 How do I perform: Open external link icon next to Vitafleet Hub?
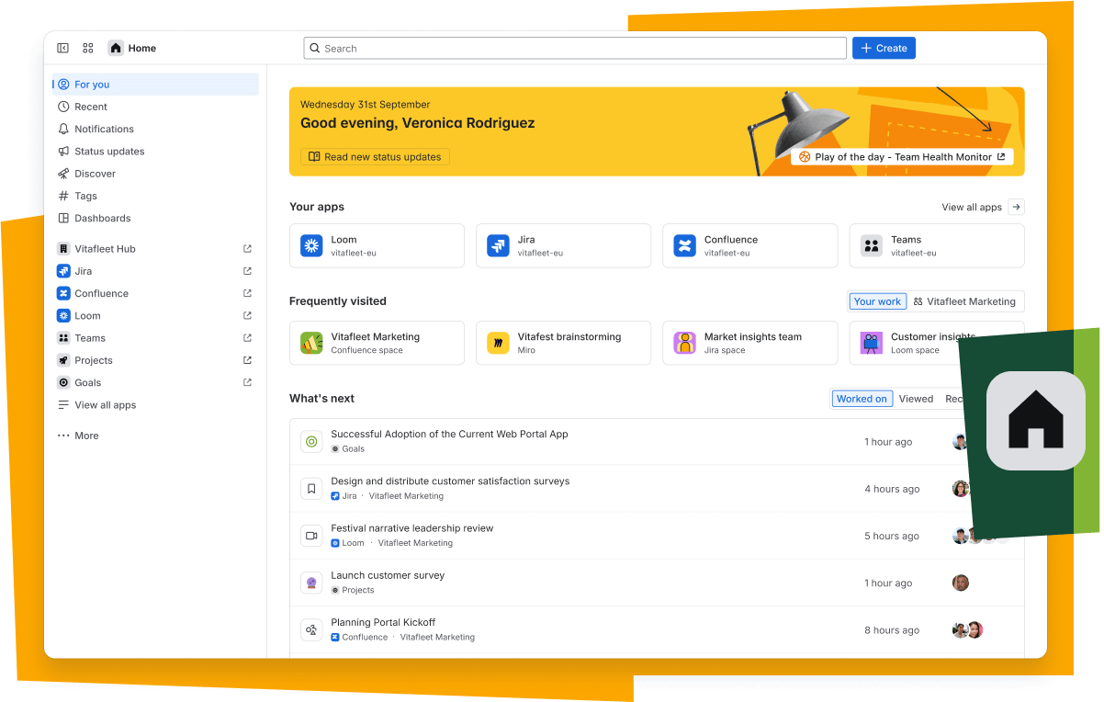(x=247, y=249)
